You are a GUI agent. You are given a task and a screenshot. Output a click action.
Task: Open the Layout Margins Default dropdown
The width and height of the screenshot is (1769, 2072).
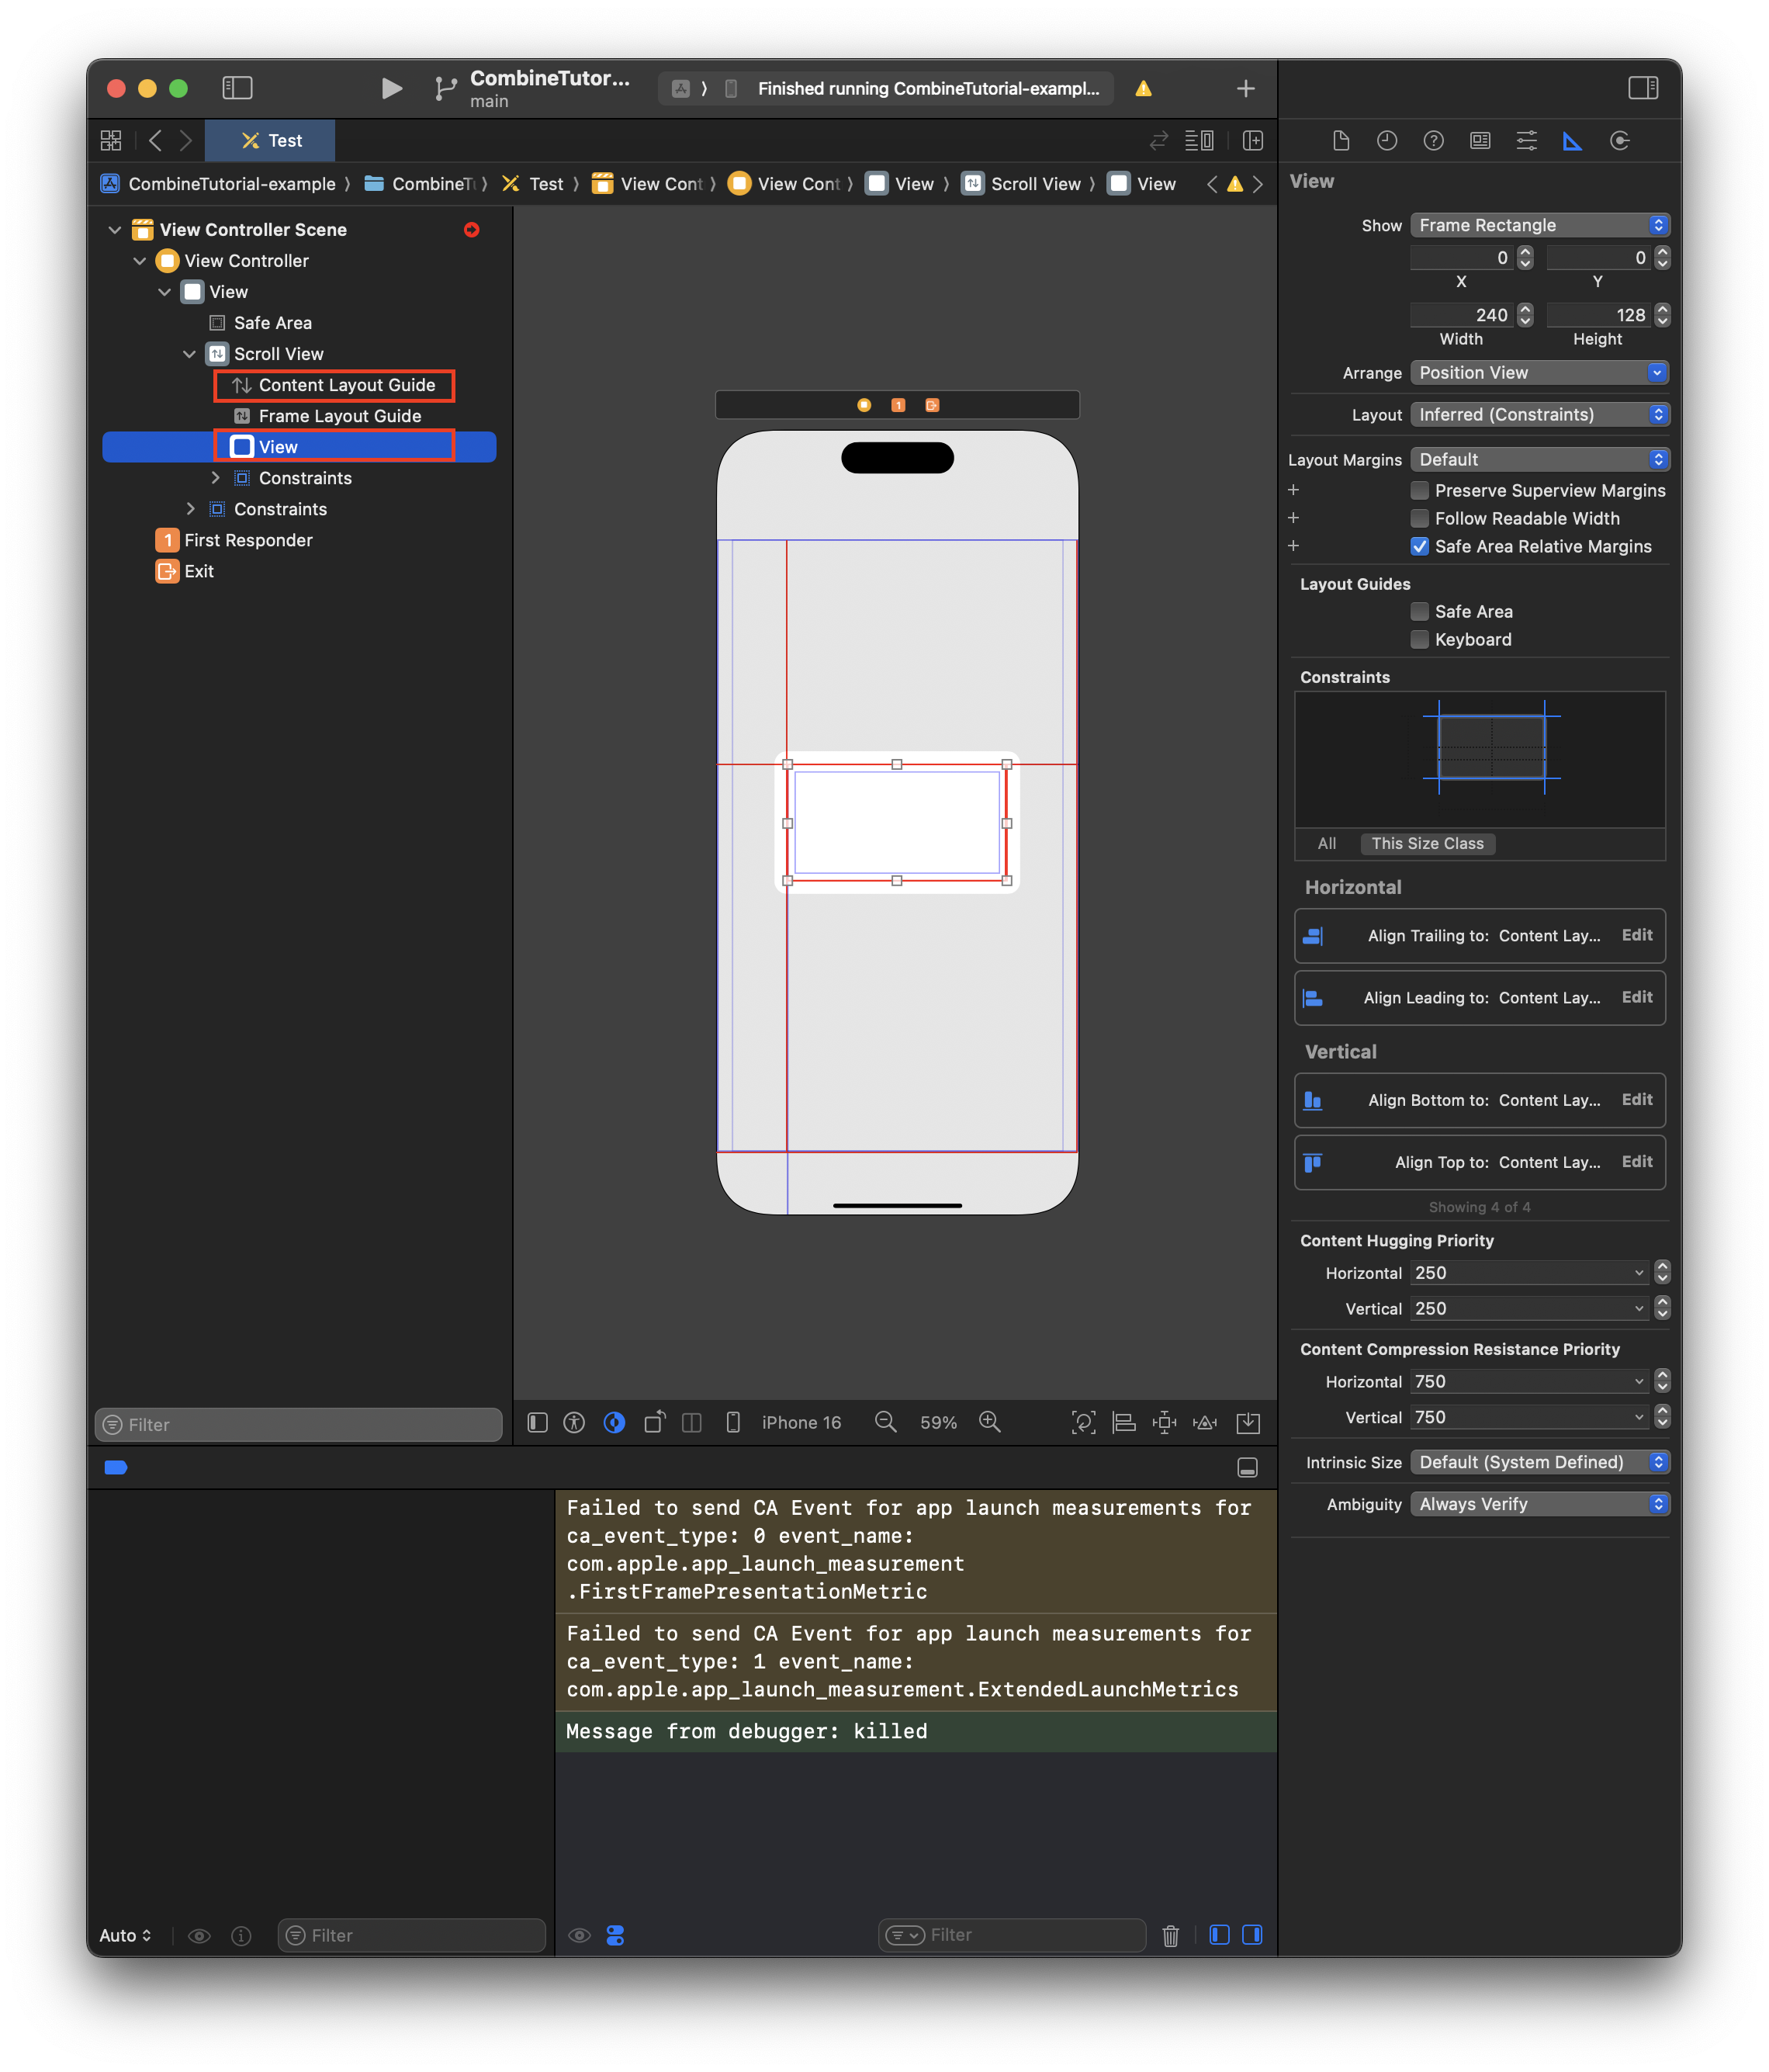pyautogui.click(x=1539, y=459)
